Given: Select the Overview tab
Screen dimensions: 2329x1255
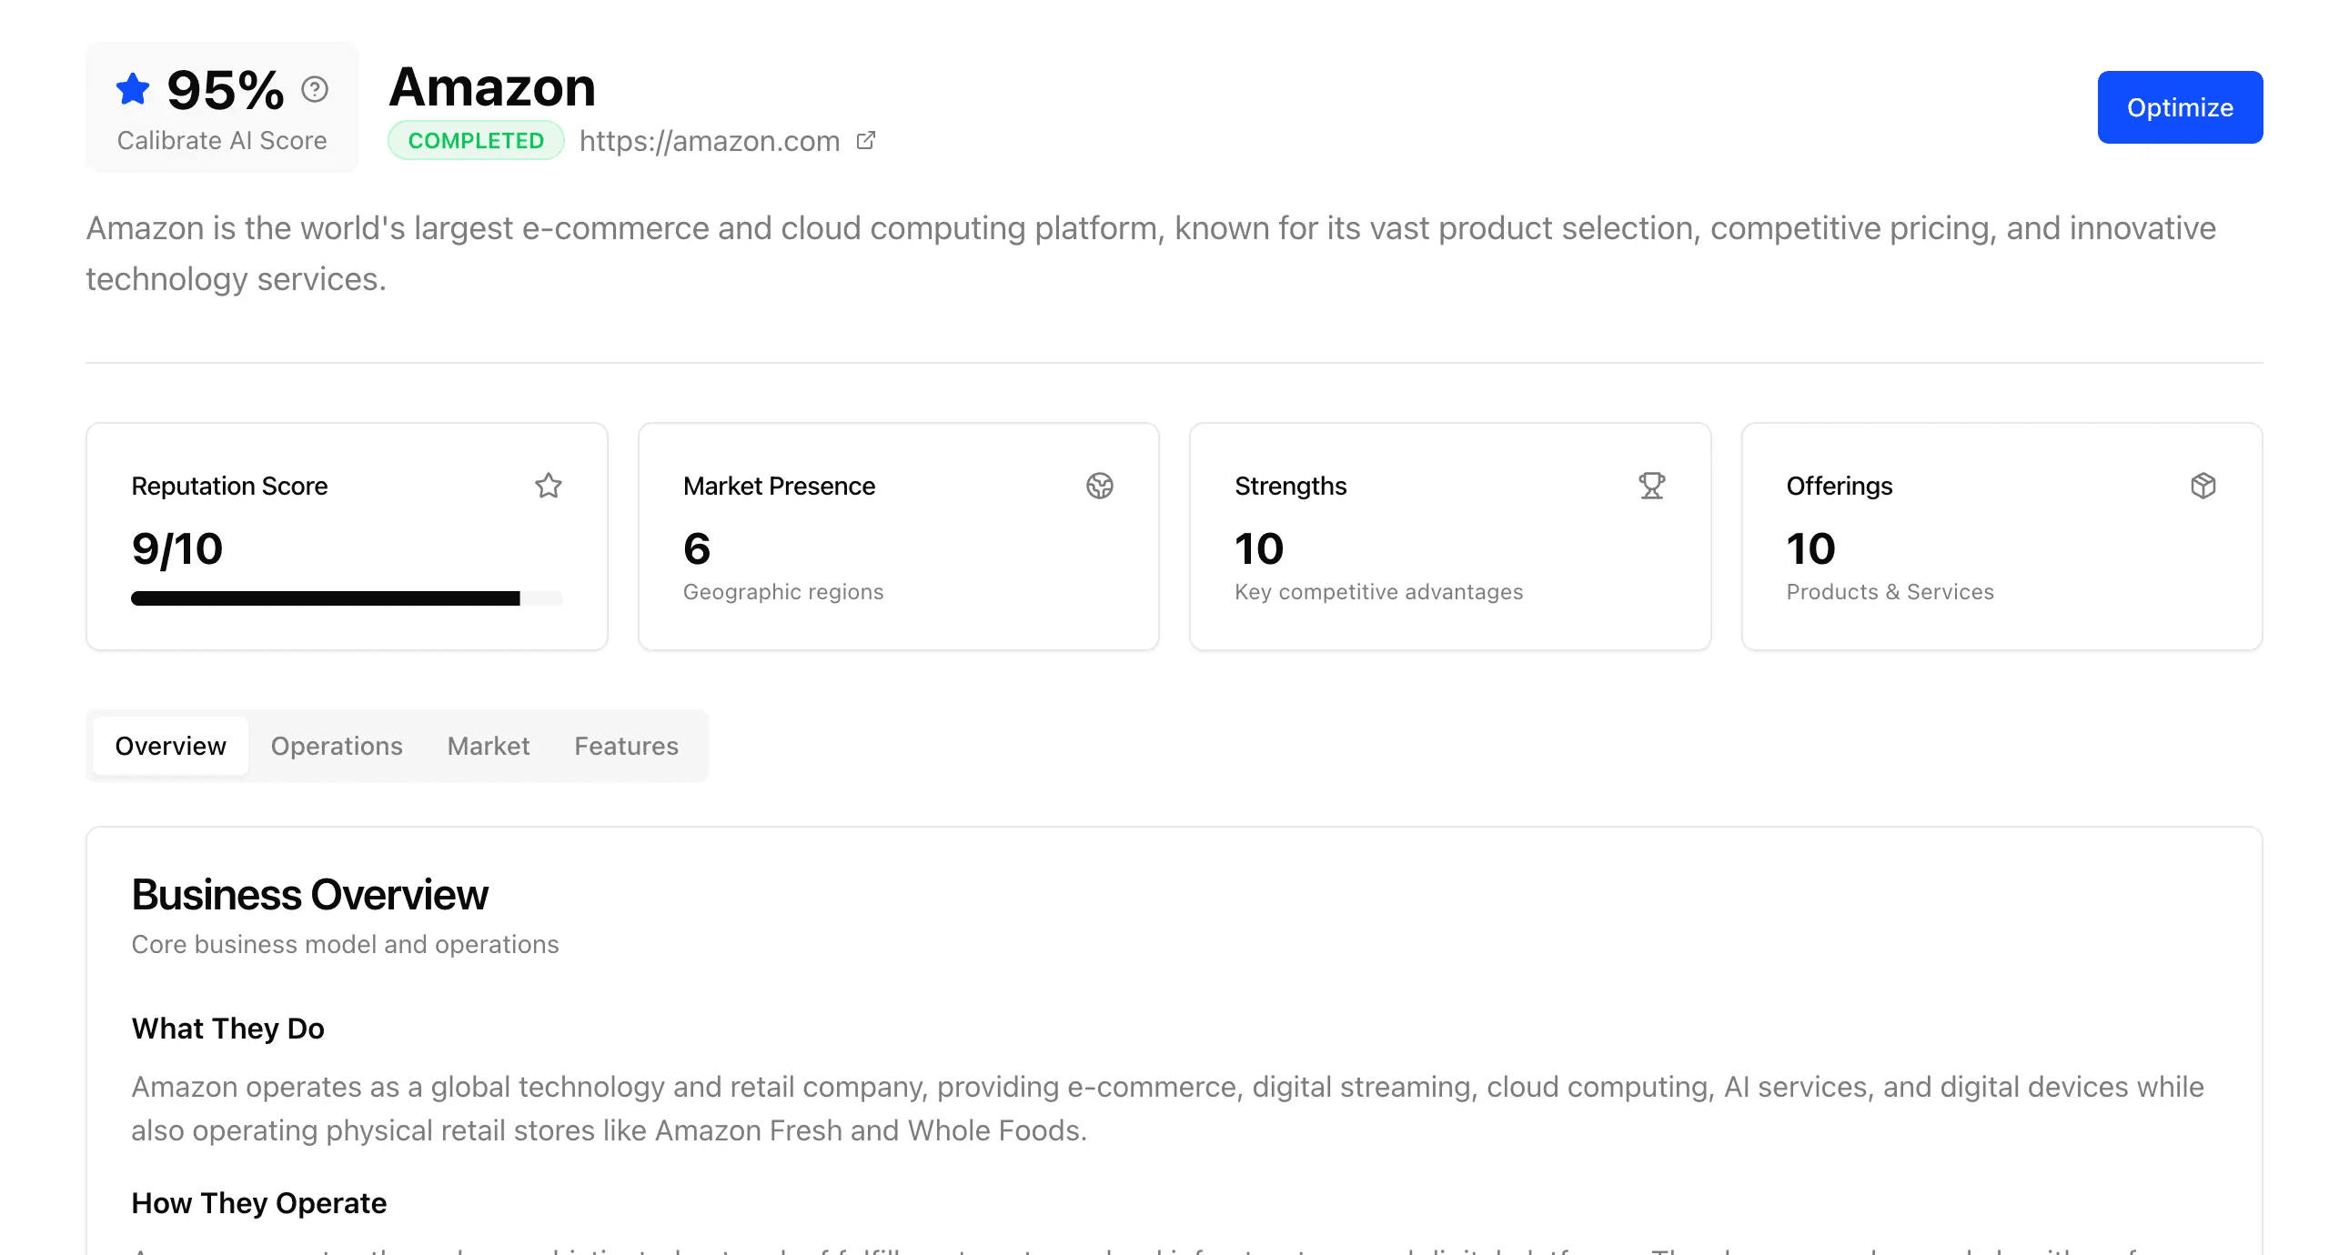Looking at the screenshot, I should click(170, 746).
